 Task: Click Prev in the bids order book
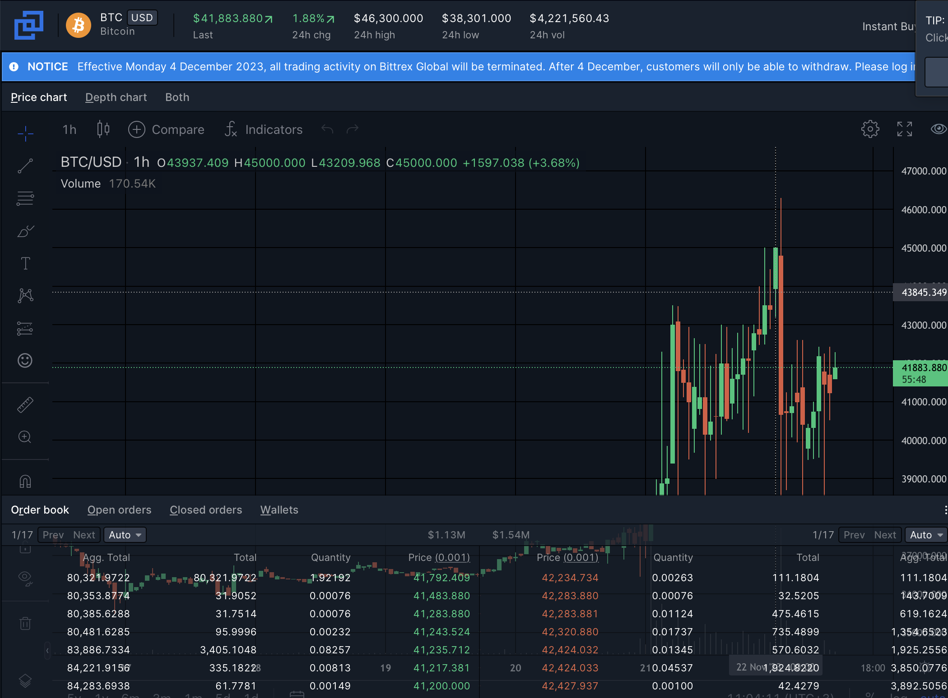click(53, 535)
